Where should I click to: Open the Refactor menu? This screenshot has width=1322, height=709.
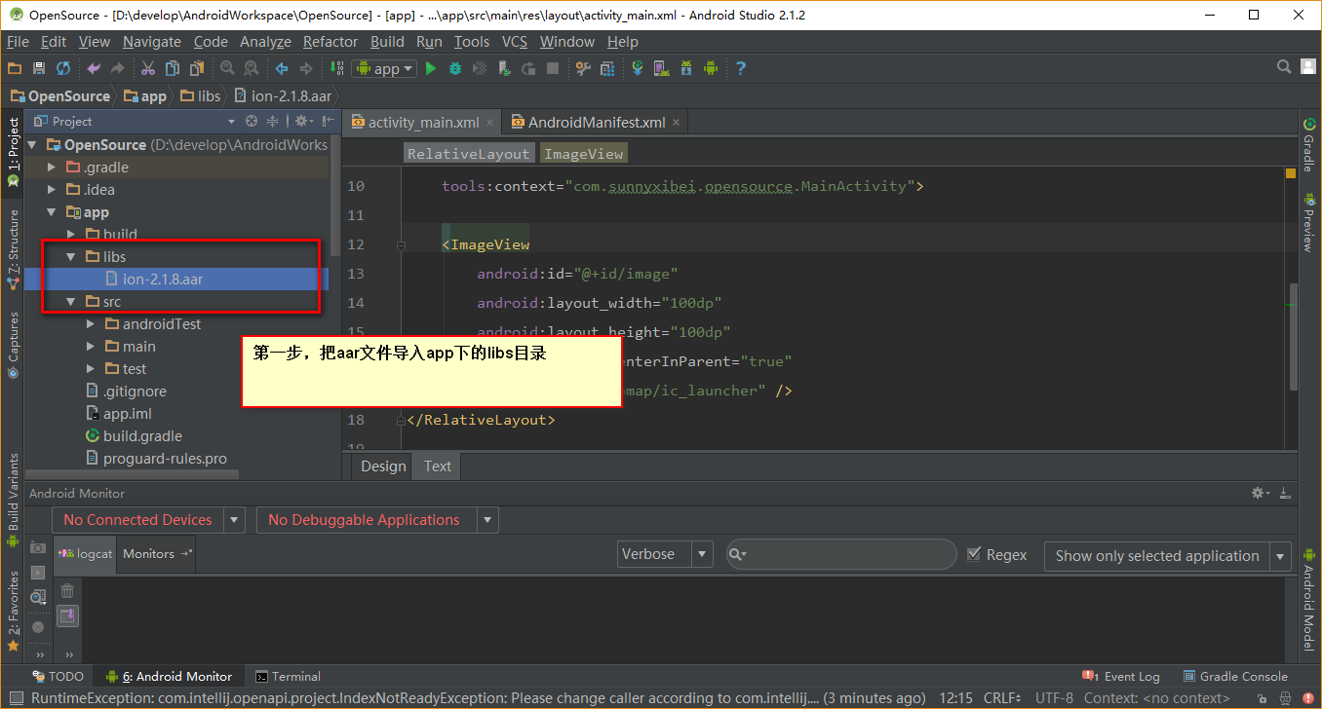pos(330,42)
